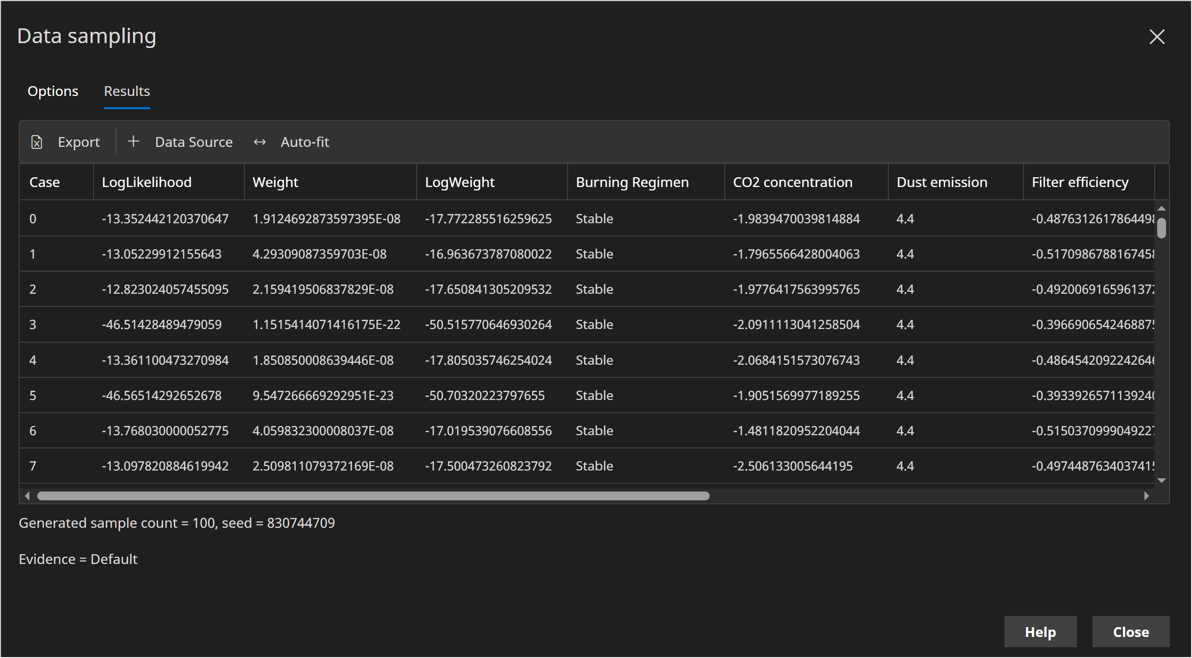Click the vertical scrollbar up arrow
The height and width of the screenshot is (658, 1192).
(x=1161, y=209)
